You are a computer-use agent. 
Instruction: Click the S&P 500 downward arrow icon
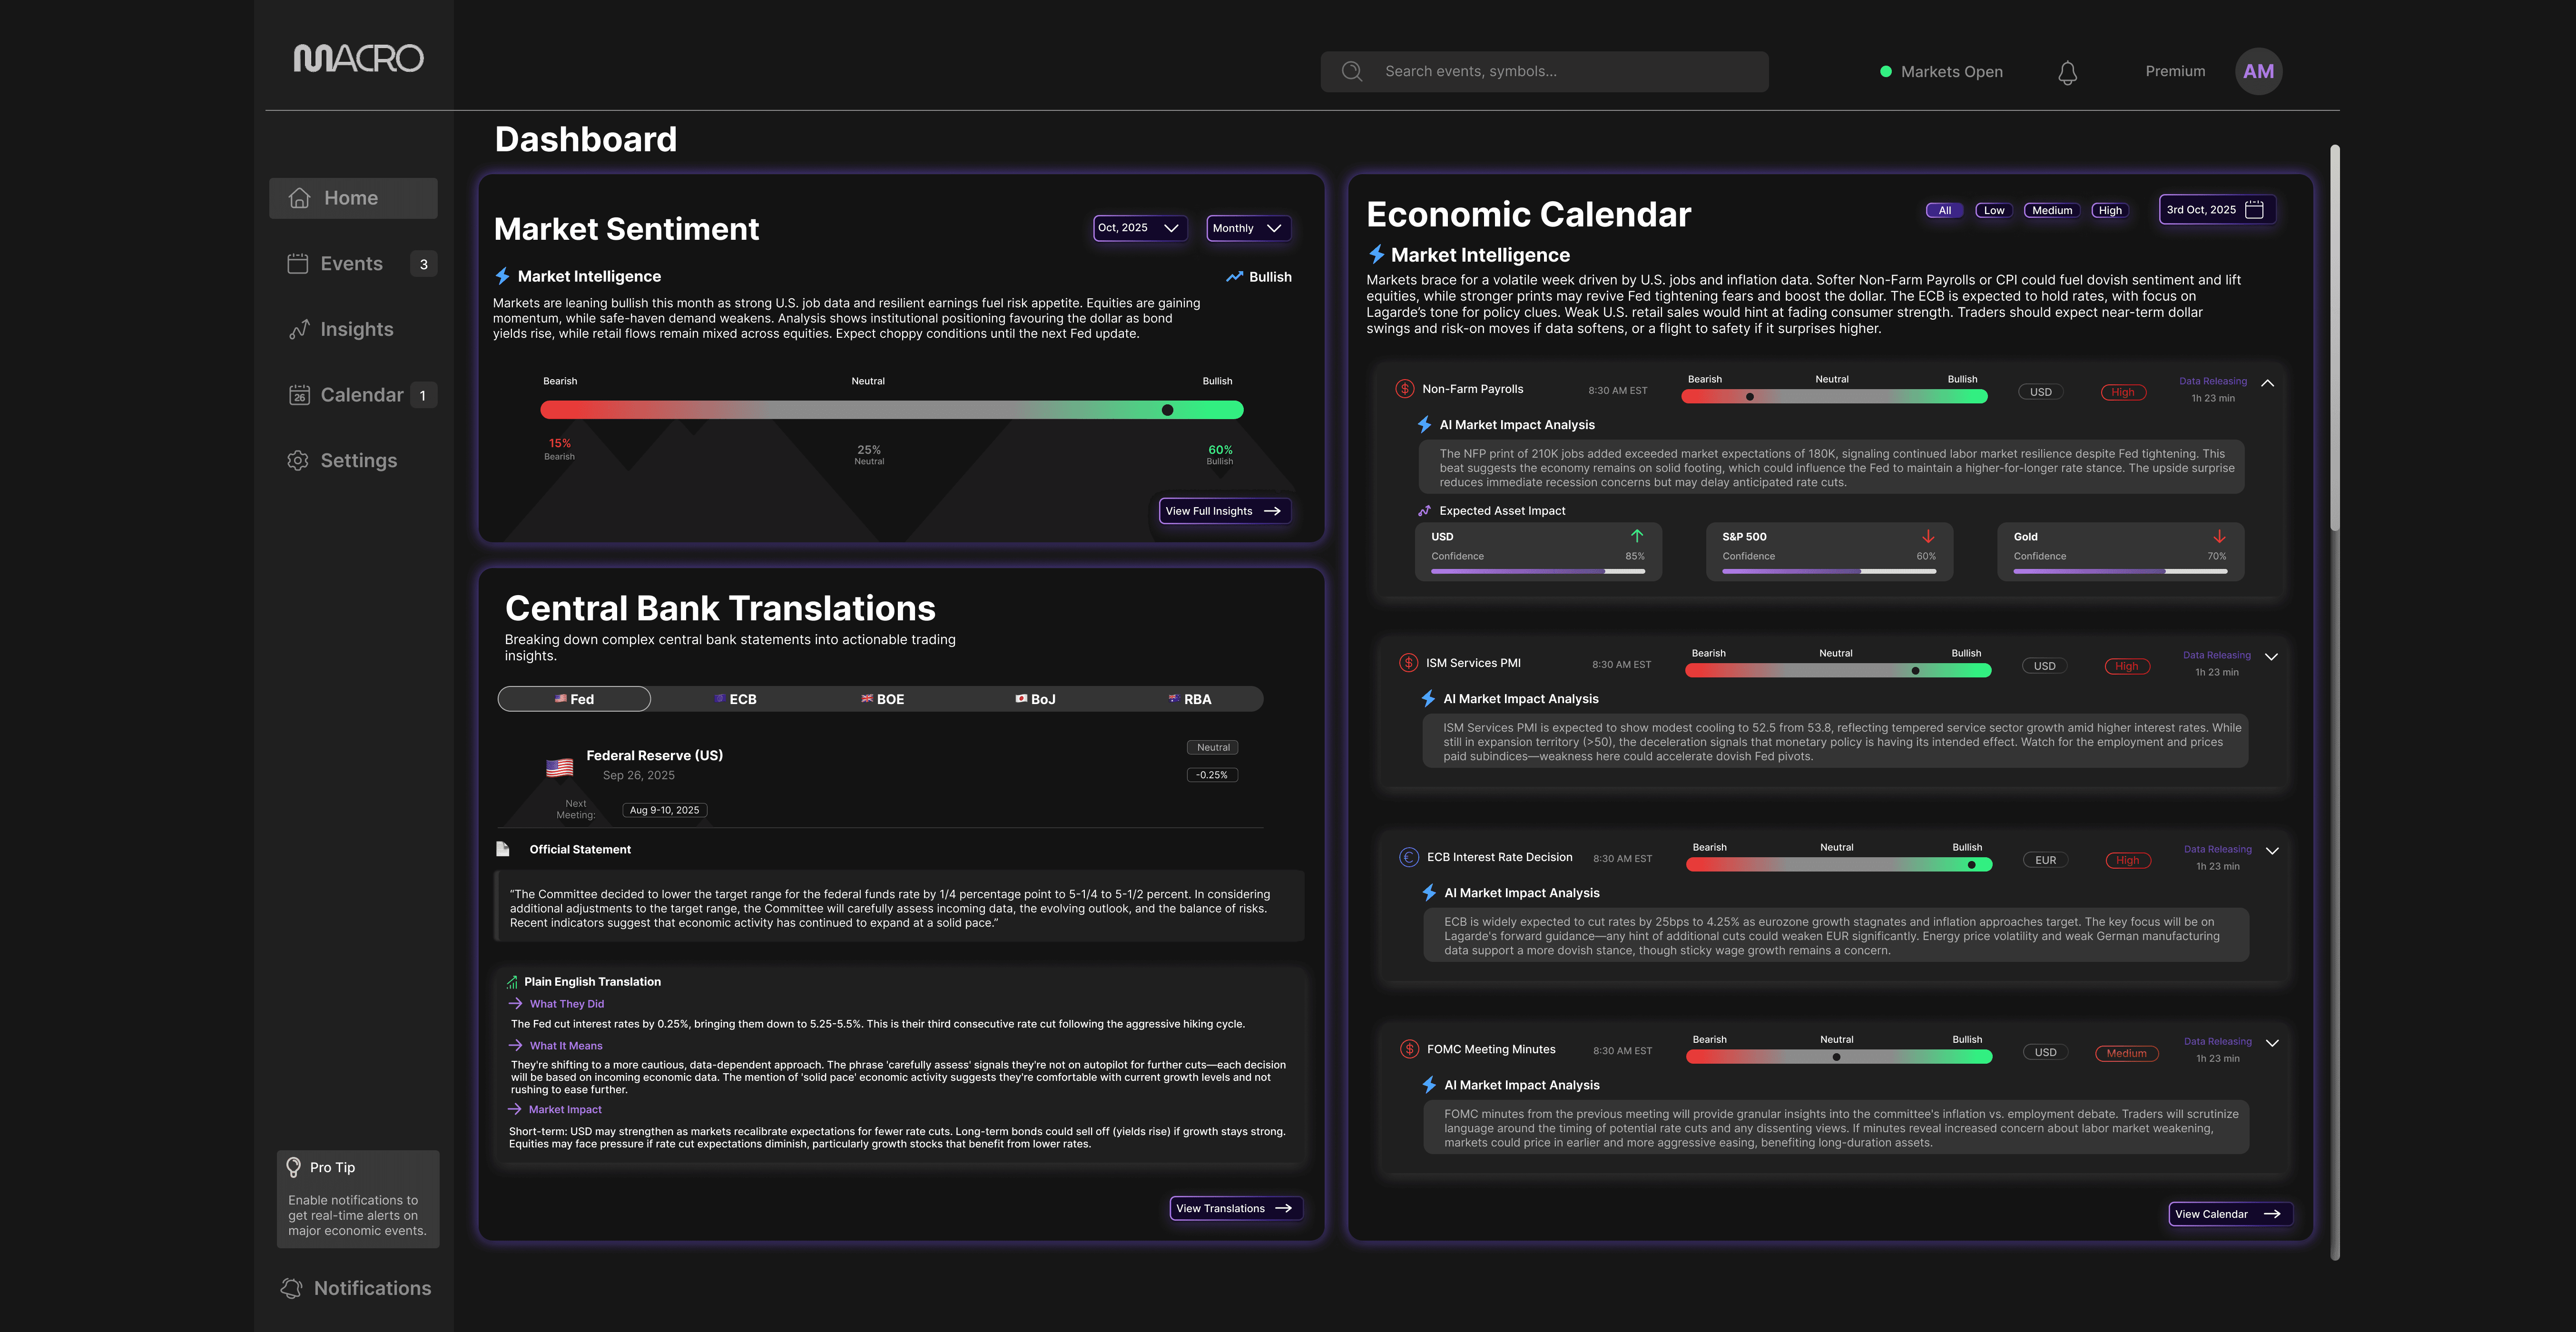1928,536
